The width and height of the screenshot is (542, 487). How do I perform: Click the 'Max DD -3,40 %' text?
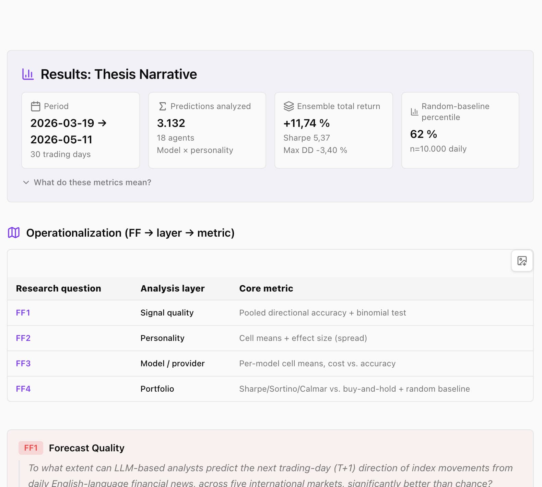(315, 150)
